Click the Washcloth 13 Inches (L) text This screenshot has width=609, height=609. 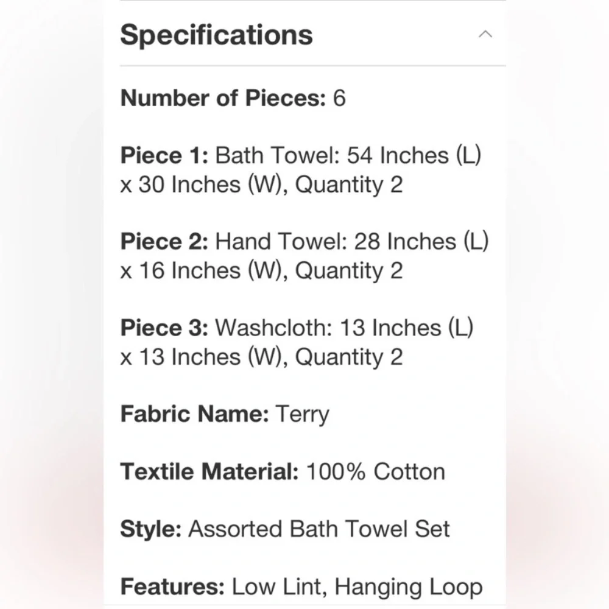pyautogui.click(x=345, y=328)
